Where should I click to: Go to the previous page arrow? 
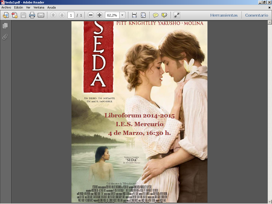[x=53, y=15]
